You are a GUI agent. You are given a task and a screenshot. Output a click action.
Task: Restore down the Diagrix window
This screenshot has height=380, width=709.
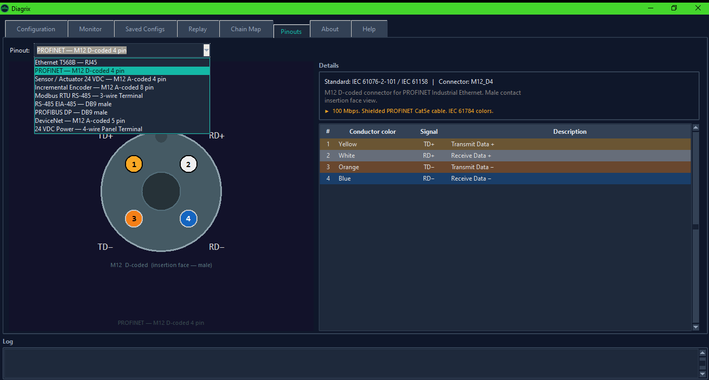674,8
